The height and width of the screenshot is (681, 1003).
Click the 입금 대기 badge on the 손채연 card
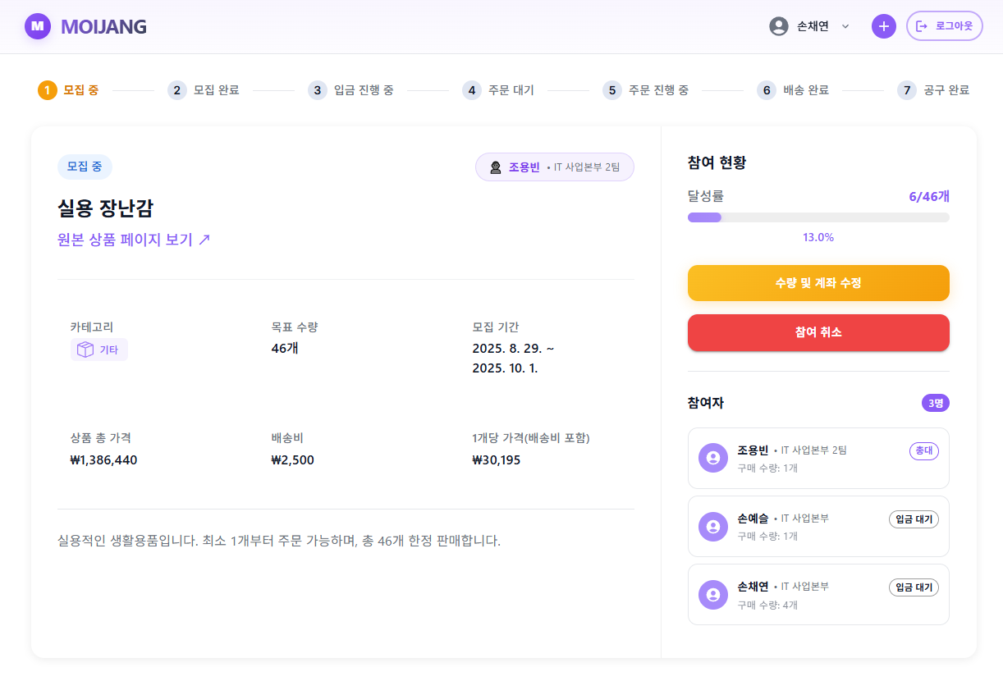[x=914, y=587]
